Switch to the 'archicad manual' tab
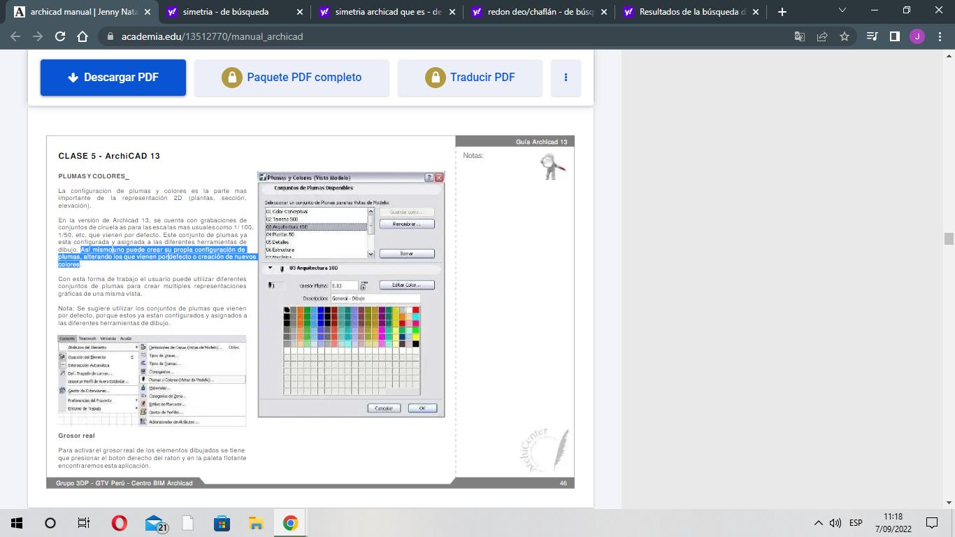 pos(80,12)
